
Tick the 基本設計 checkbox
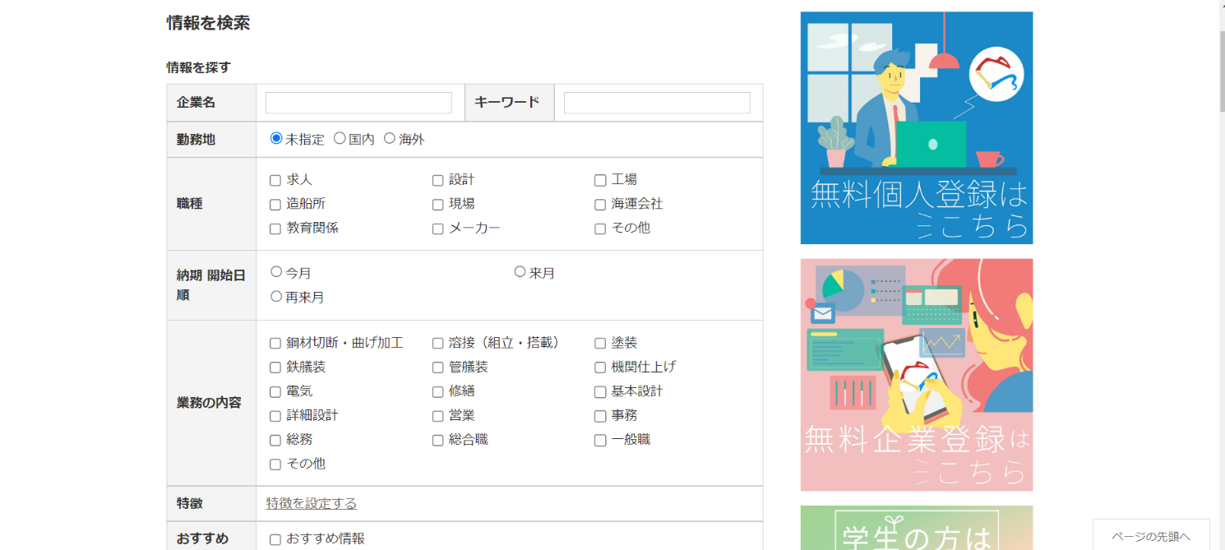600,392
